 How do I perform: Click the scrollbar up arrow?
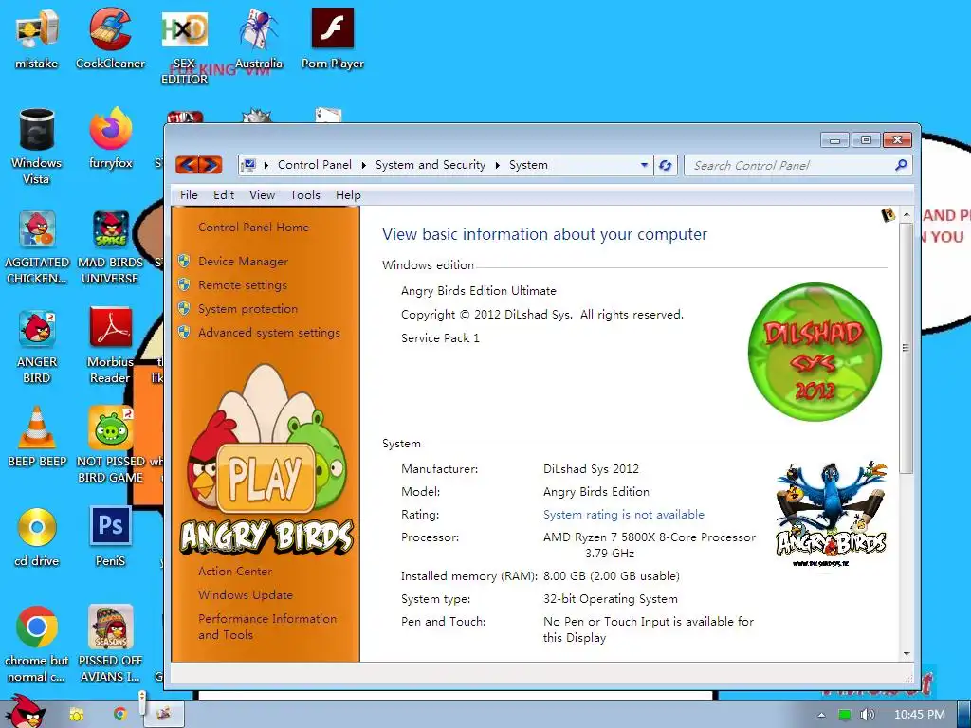907,215
